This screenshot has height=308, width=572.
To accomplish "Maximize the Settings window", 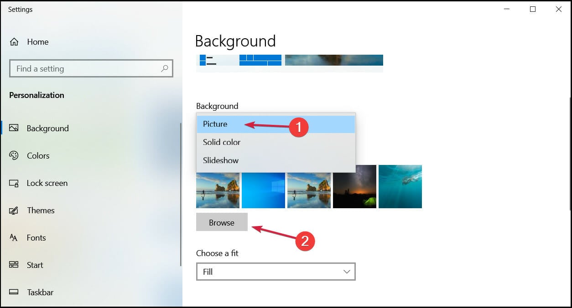I will pos(532,9).
